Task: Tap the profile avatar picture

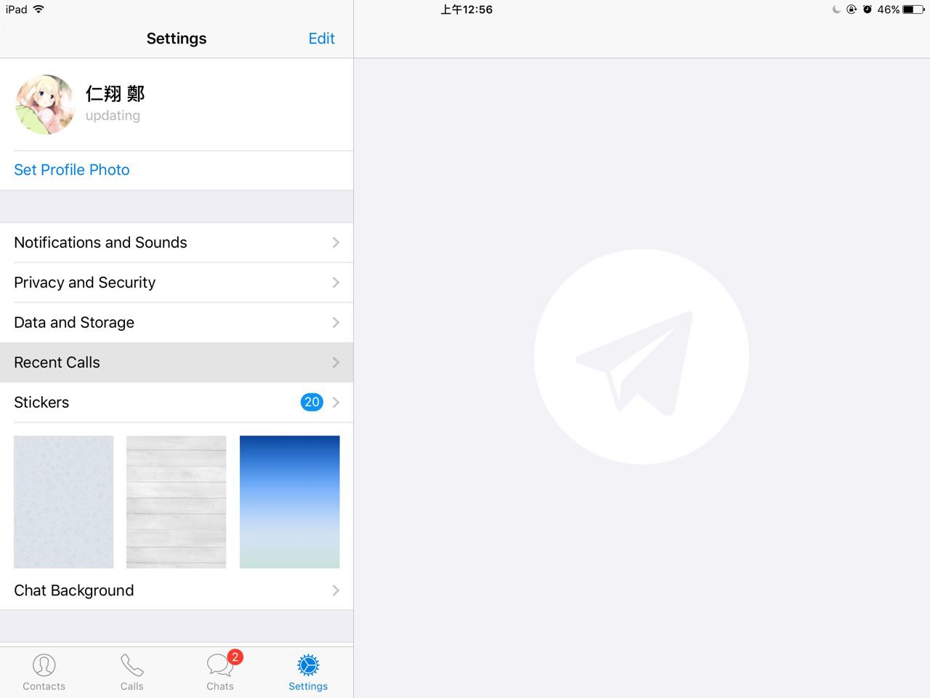Action: tap(45, 105)
